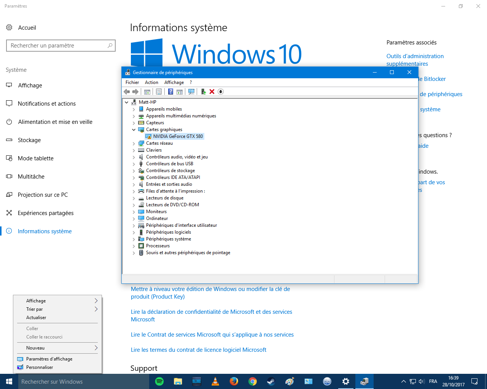Open Steam from the taskbar
This screenshot has width=487, height=389.
coord(271,381)
